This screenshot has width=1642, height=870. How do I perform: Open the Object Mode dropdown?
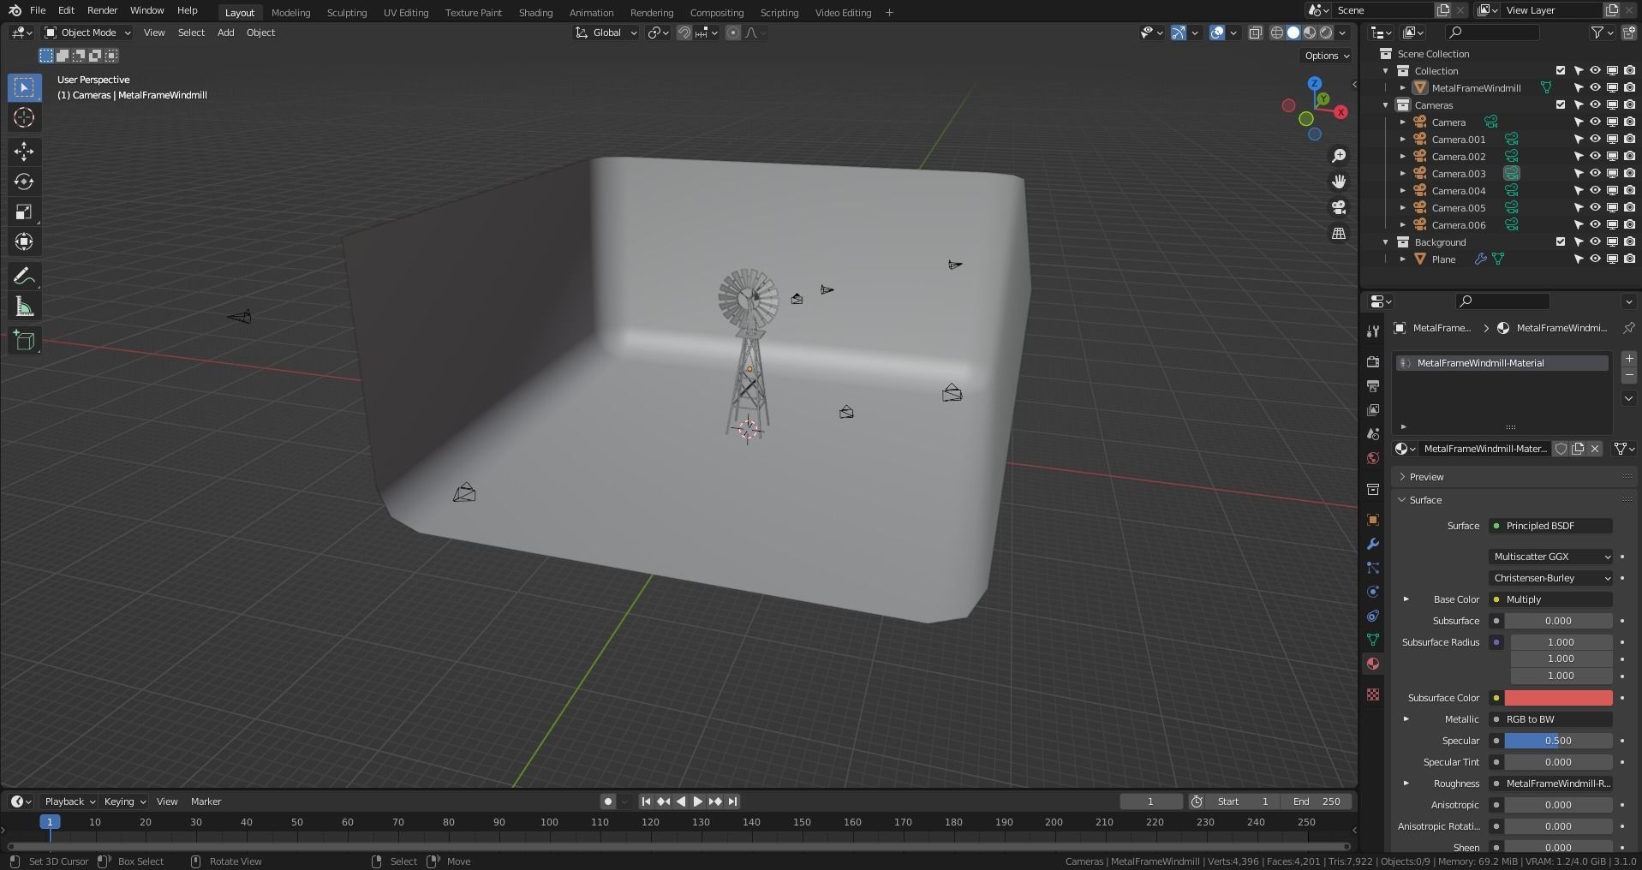pos(87,33)
